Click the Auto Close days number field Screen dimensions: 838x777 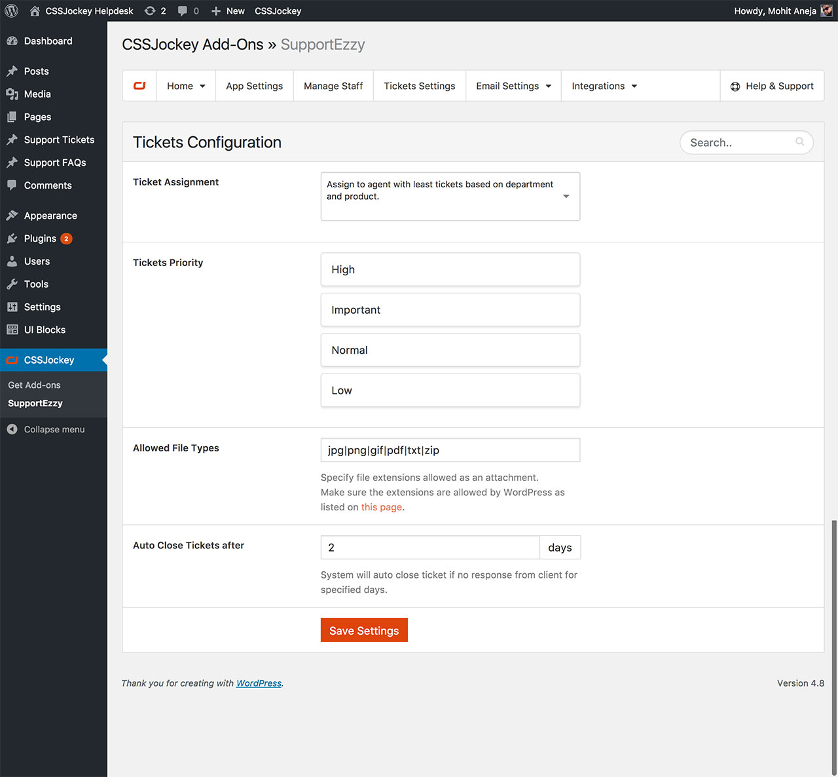(430, 548)
